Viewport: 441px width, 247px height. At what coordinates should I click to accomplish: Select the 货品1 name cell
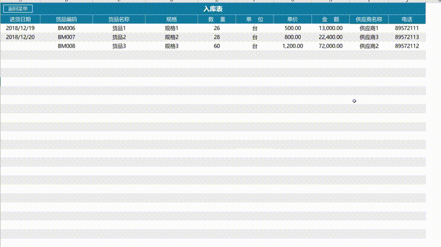(118, 28)
